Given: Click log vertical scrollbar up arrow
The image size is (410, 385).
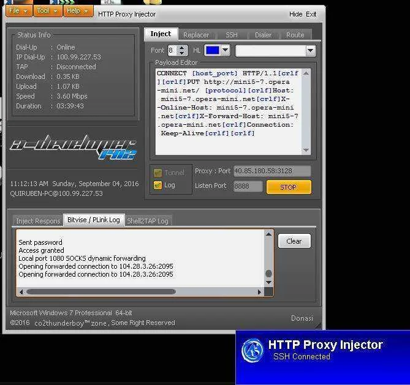Looking at the screenshot, I should point(268,234).
